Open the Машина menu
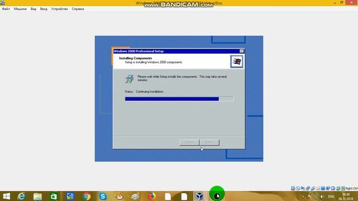Screen dimensions: 358x201 pyautogui.click(x=20, y=9)
